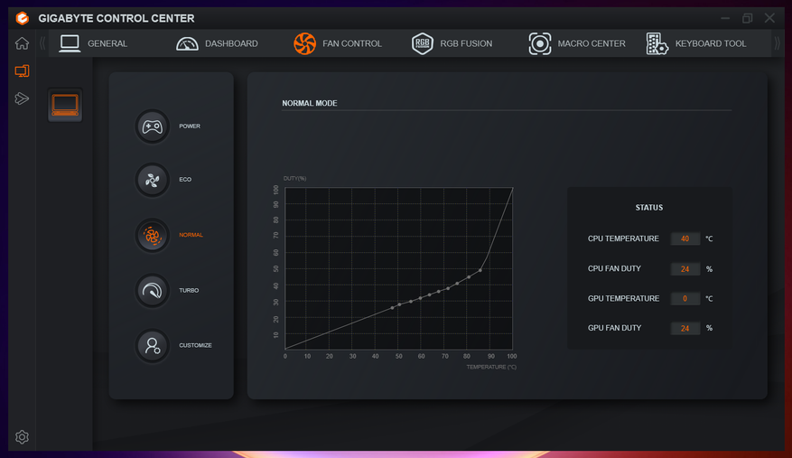Click the GPU TEMPERATURE label
Screen dimensions: 792x458
click(623, 299)
